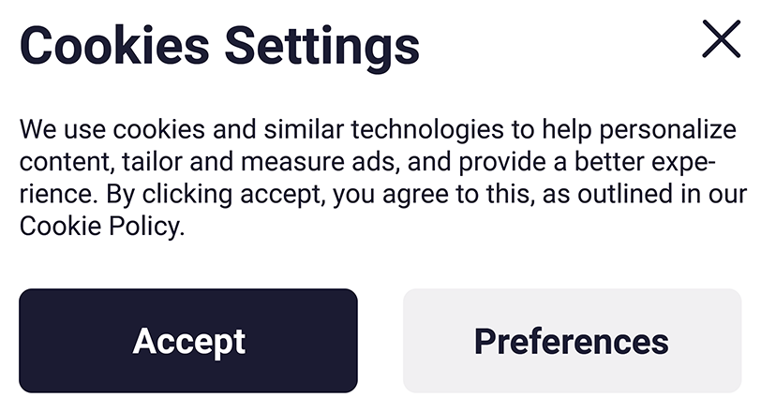Dismiss the cookie banner with X icon

tap(721, 39)
